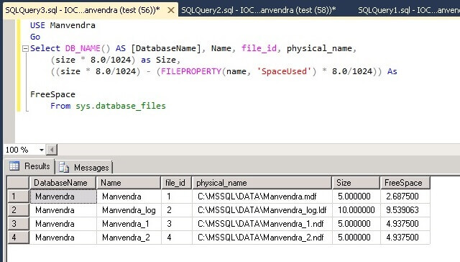Click the Manvendra_2 name cell
Screen dimensions: 460x262
tap(129, 238)
